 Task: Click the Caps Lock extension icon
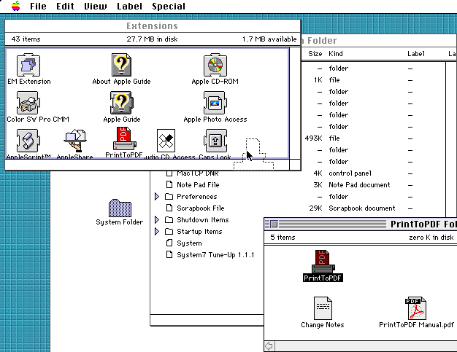215,141
